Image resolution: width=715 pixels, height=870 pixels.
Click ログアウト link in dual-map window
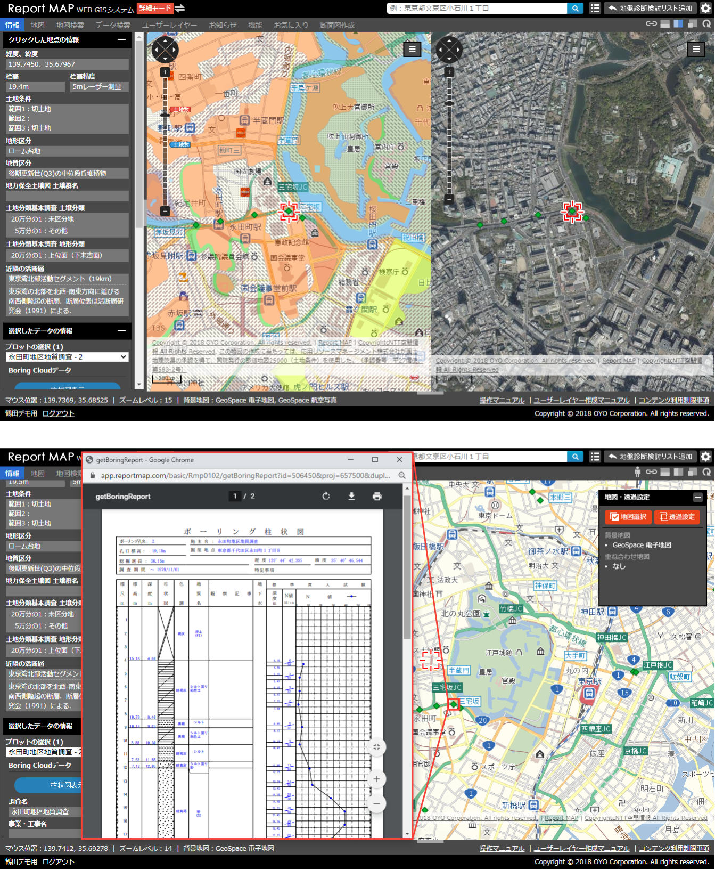tap(59, 413)
